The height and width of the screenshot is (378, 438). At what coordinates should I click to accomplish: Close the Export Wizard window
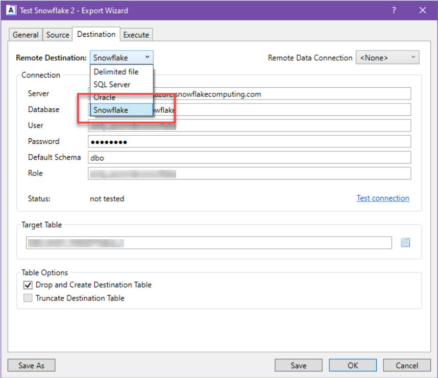422,10
